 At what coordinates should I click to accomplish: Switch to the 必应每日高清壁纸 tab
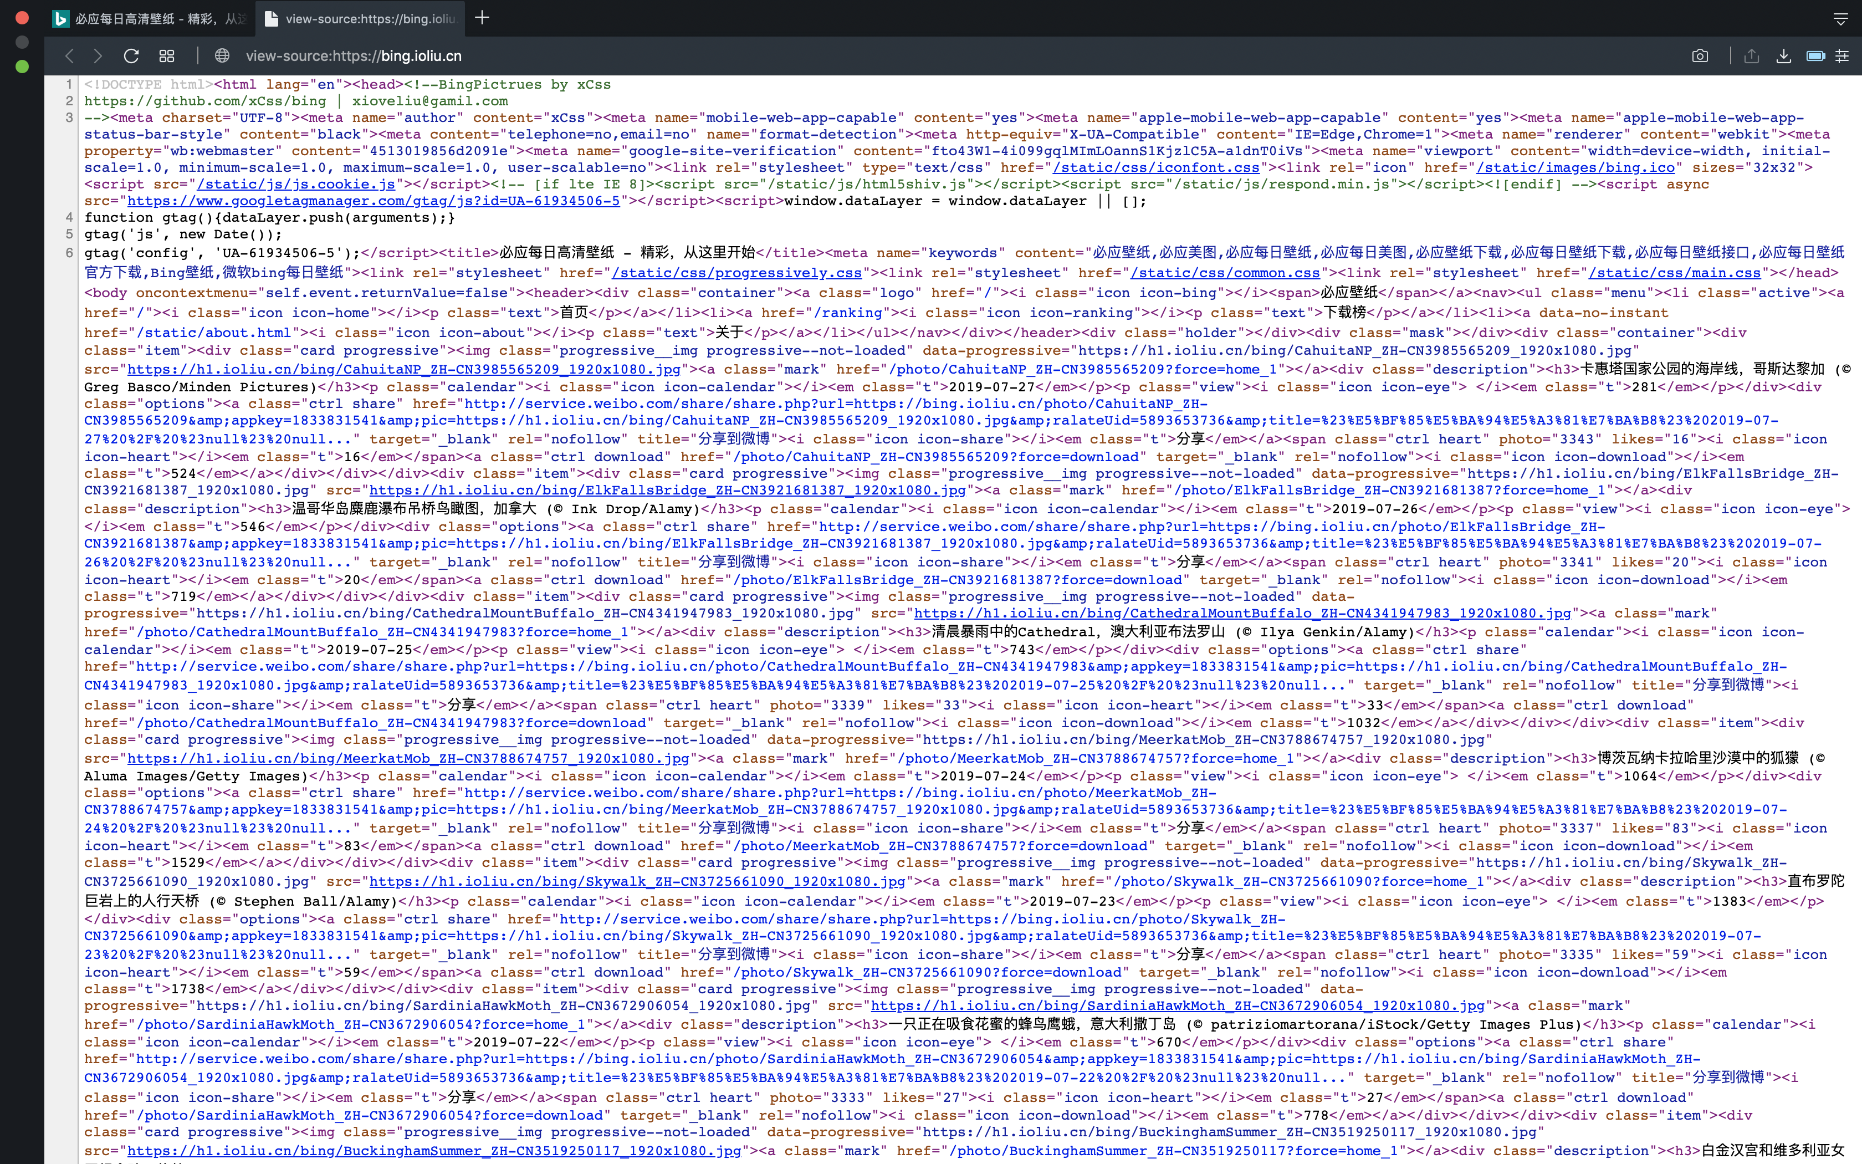click(149, 18)
